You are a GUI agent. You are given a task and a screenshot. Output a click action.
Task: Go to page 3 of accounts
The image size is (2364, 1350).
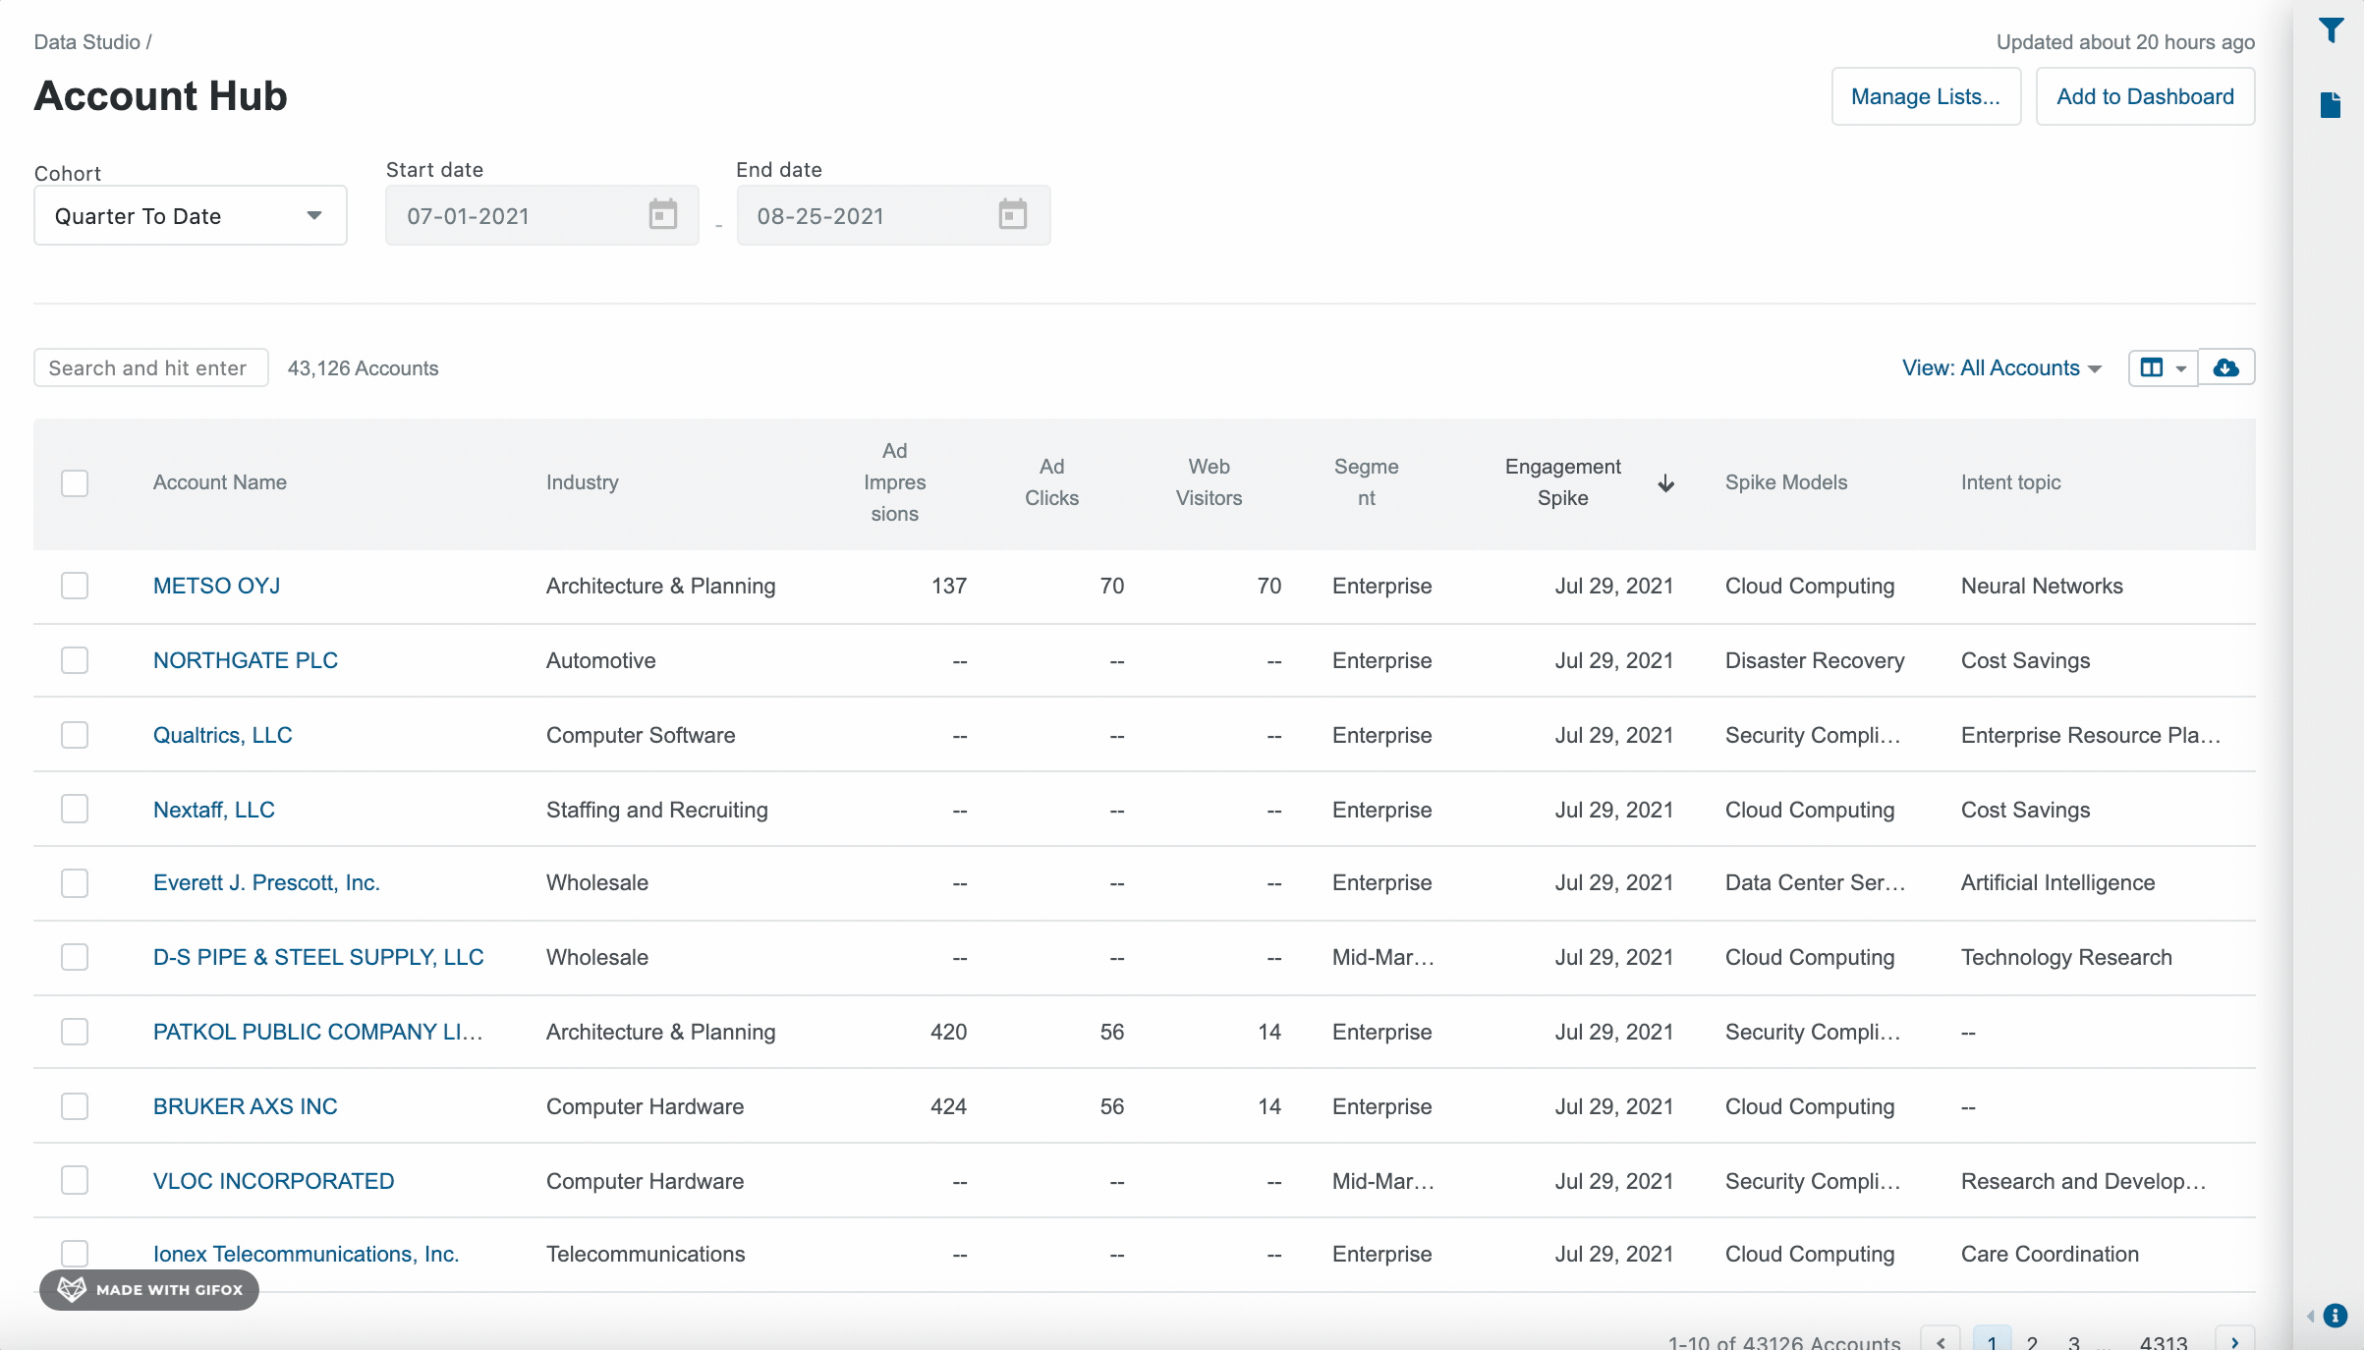coord(2073,1342)
